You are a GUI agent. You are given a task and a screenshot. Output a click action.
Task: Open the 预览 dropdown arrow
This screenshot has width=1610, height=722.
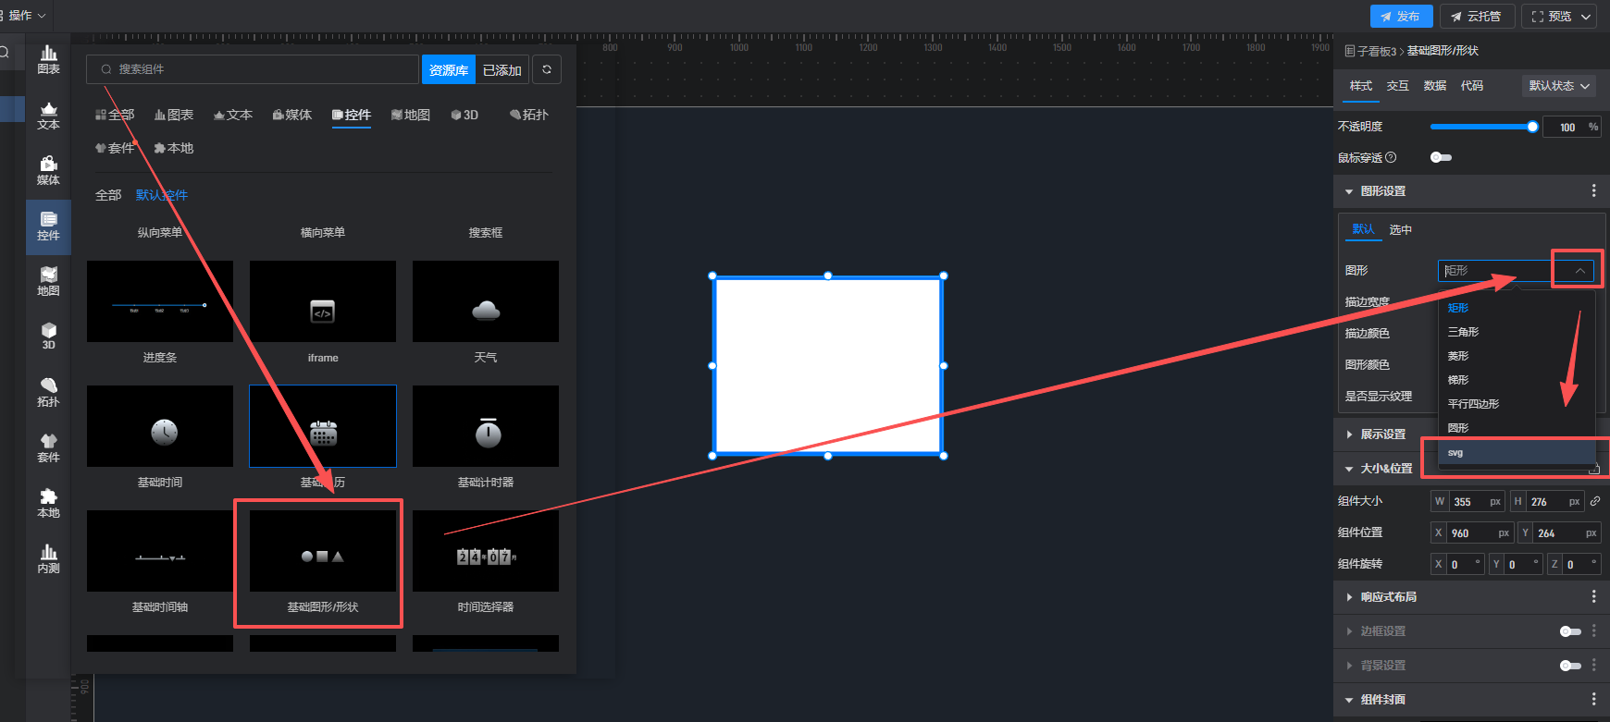1586,17
